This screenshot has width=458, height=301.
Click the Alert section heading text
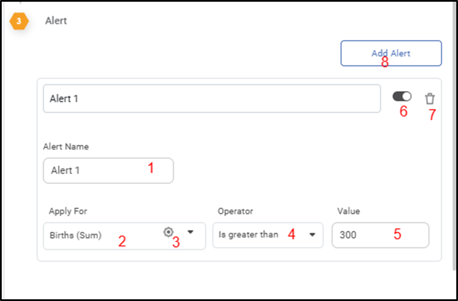click(x=56, y=21)
